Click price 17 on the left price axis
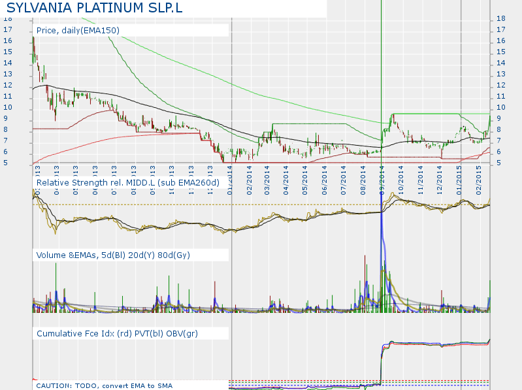Image resolution: width=522 pixels, height=390 pixels. click(x=8, y=29)
